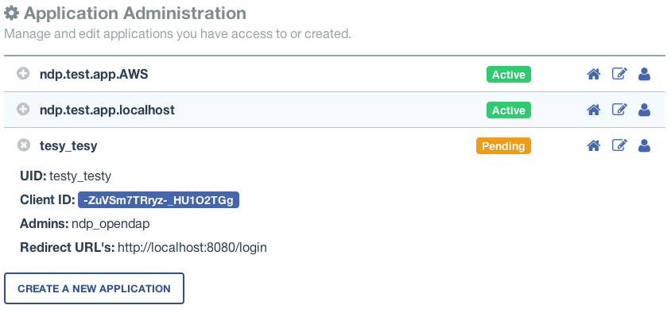This screenshot has height=313, width=671.
Task: Open home page for tesy_tesy app
Action: 593,146
